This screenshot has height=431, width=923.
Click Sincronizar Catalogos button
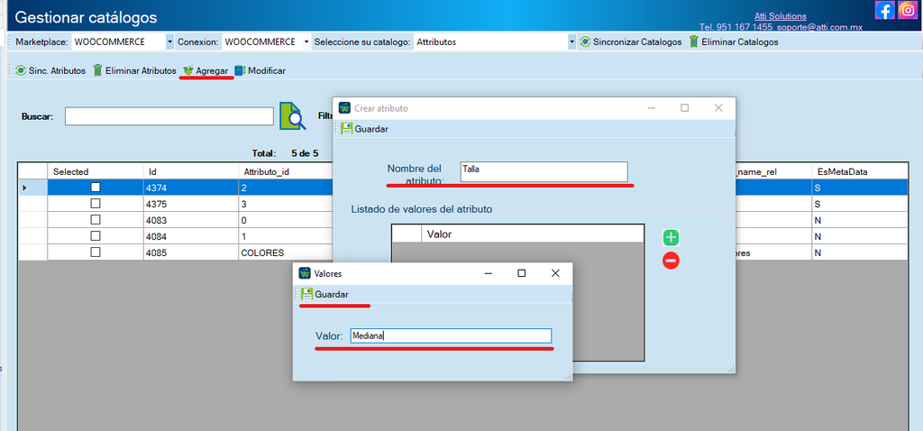pyautogui.click(x=630, y=41)
